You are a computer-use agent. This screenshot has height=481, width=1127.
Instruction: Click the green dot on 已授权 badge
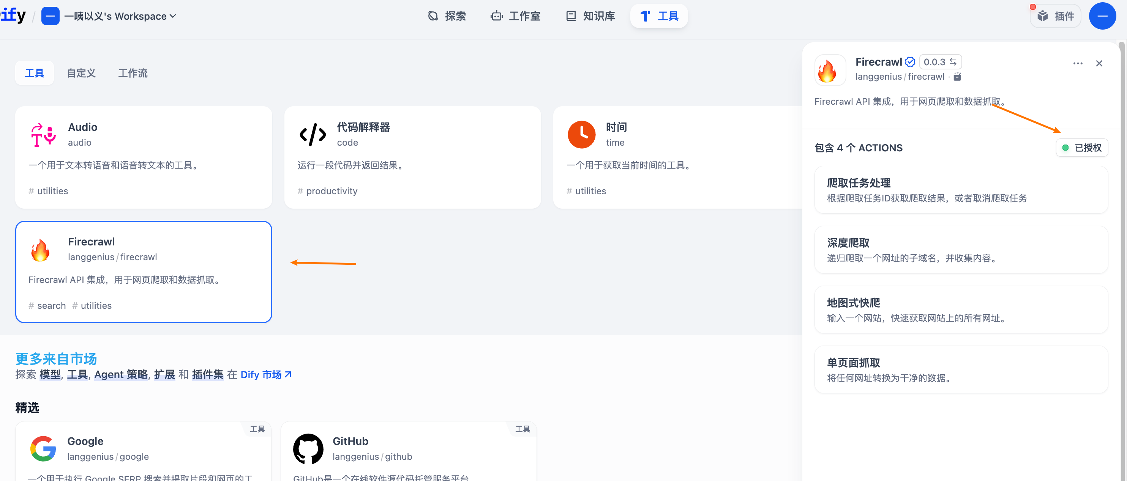(1066, 147)
